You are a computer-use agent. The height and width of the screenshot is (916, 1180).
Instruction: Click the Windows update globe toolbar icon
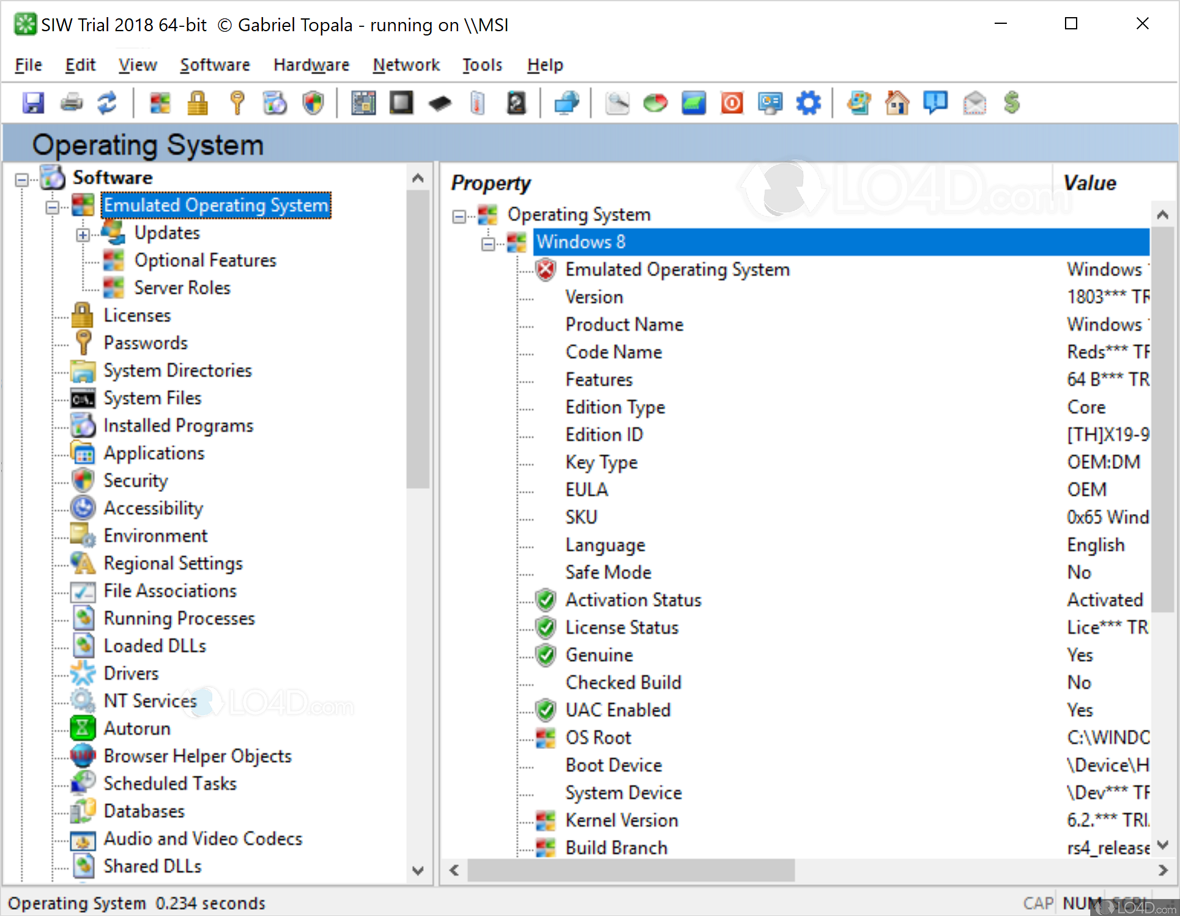pos(859,103)
